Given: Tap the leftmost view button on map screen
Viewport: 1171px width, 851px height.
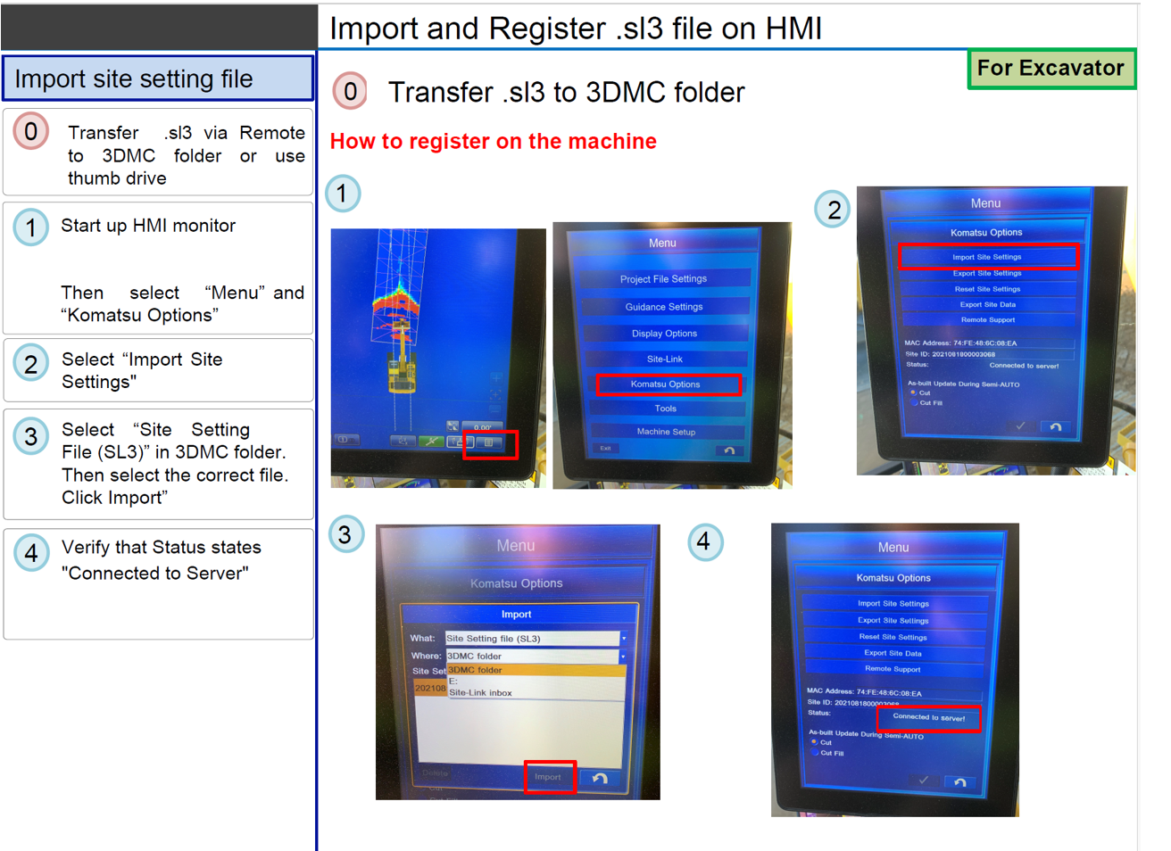Looking at the screenshot, I should coord(347,440).
